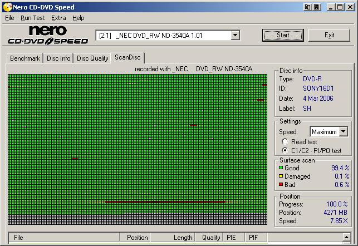Image resolution: width=358 pixels, height=246 pixels.
Task: Open the Run Test menu
Action: [x=32, y=18]
